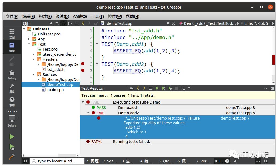Filter the test results
The width and height of the screenshot is (278, 167).
(x=189, y=88)
